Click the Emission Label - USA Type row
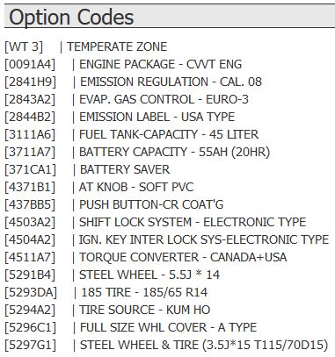Viewport: 335px width, 357px height. point(120,117)
